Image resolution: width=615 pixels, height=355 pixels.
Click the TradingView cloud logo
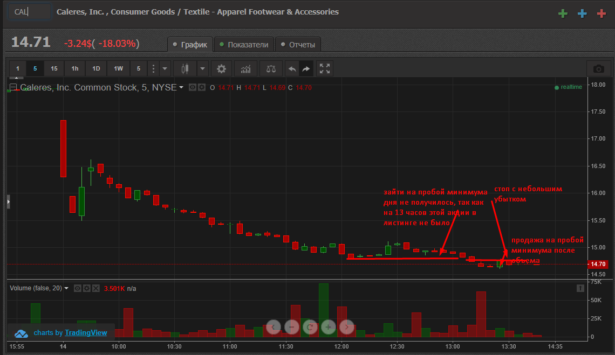(21, 333)
